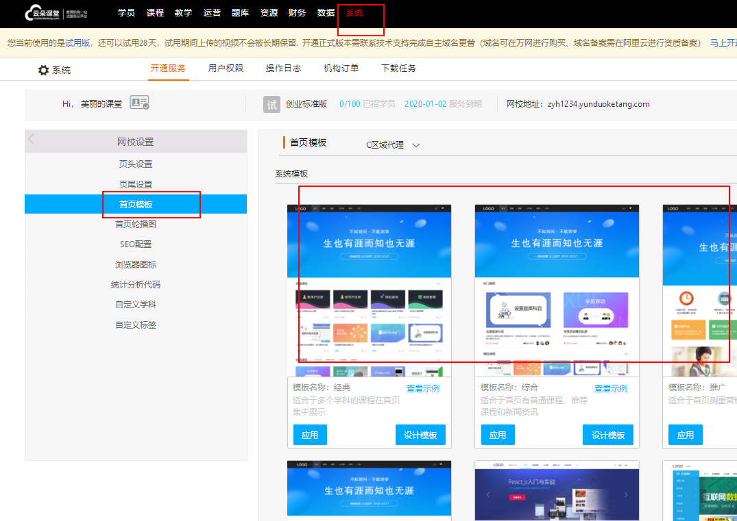Open the ID card icon beside 美丽的课堂
The height and width of the screenshot is (521, 737).
140,102
